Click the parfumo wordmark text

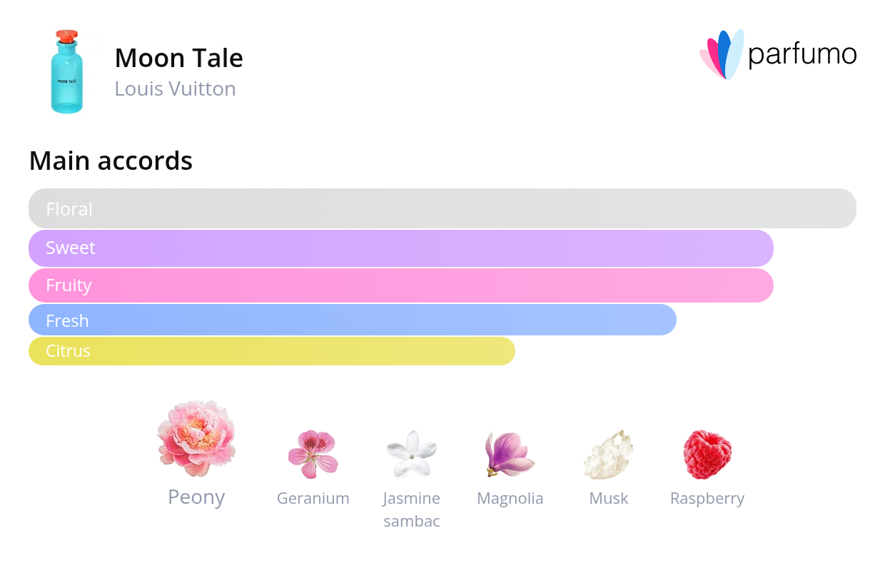point(802,55)
